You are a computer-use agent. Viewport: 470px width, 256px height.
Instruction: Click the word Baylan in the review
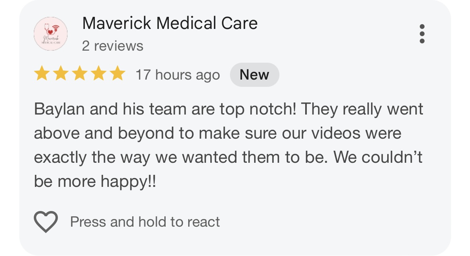coord(60,109)
